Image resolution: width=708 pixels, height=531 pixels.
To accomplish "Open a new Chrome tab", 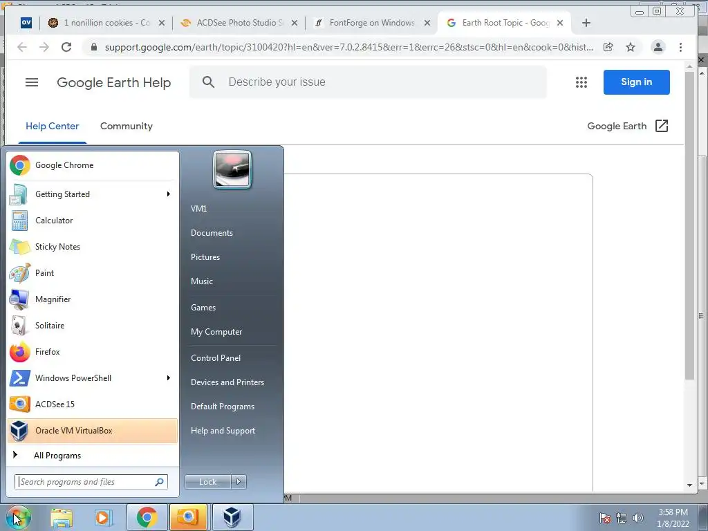I will (586, 23).
